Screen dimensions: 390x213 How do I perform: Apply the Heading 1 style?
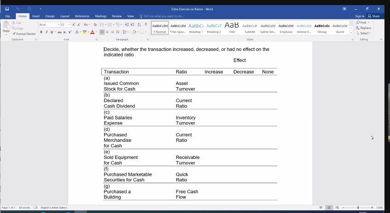point(196,28)
